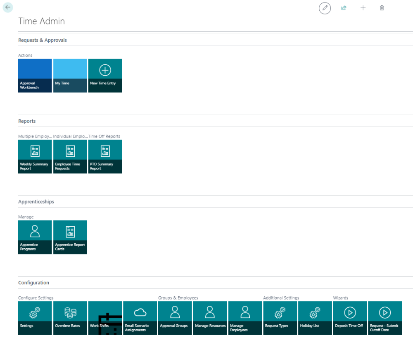413x340 pixels.
Task: Open the Settings gear tile
Action: click(35, 318)
